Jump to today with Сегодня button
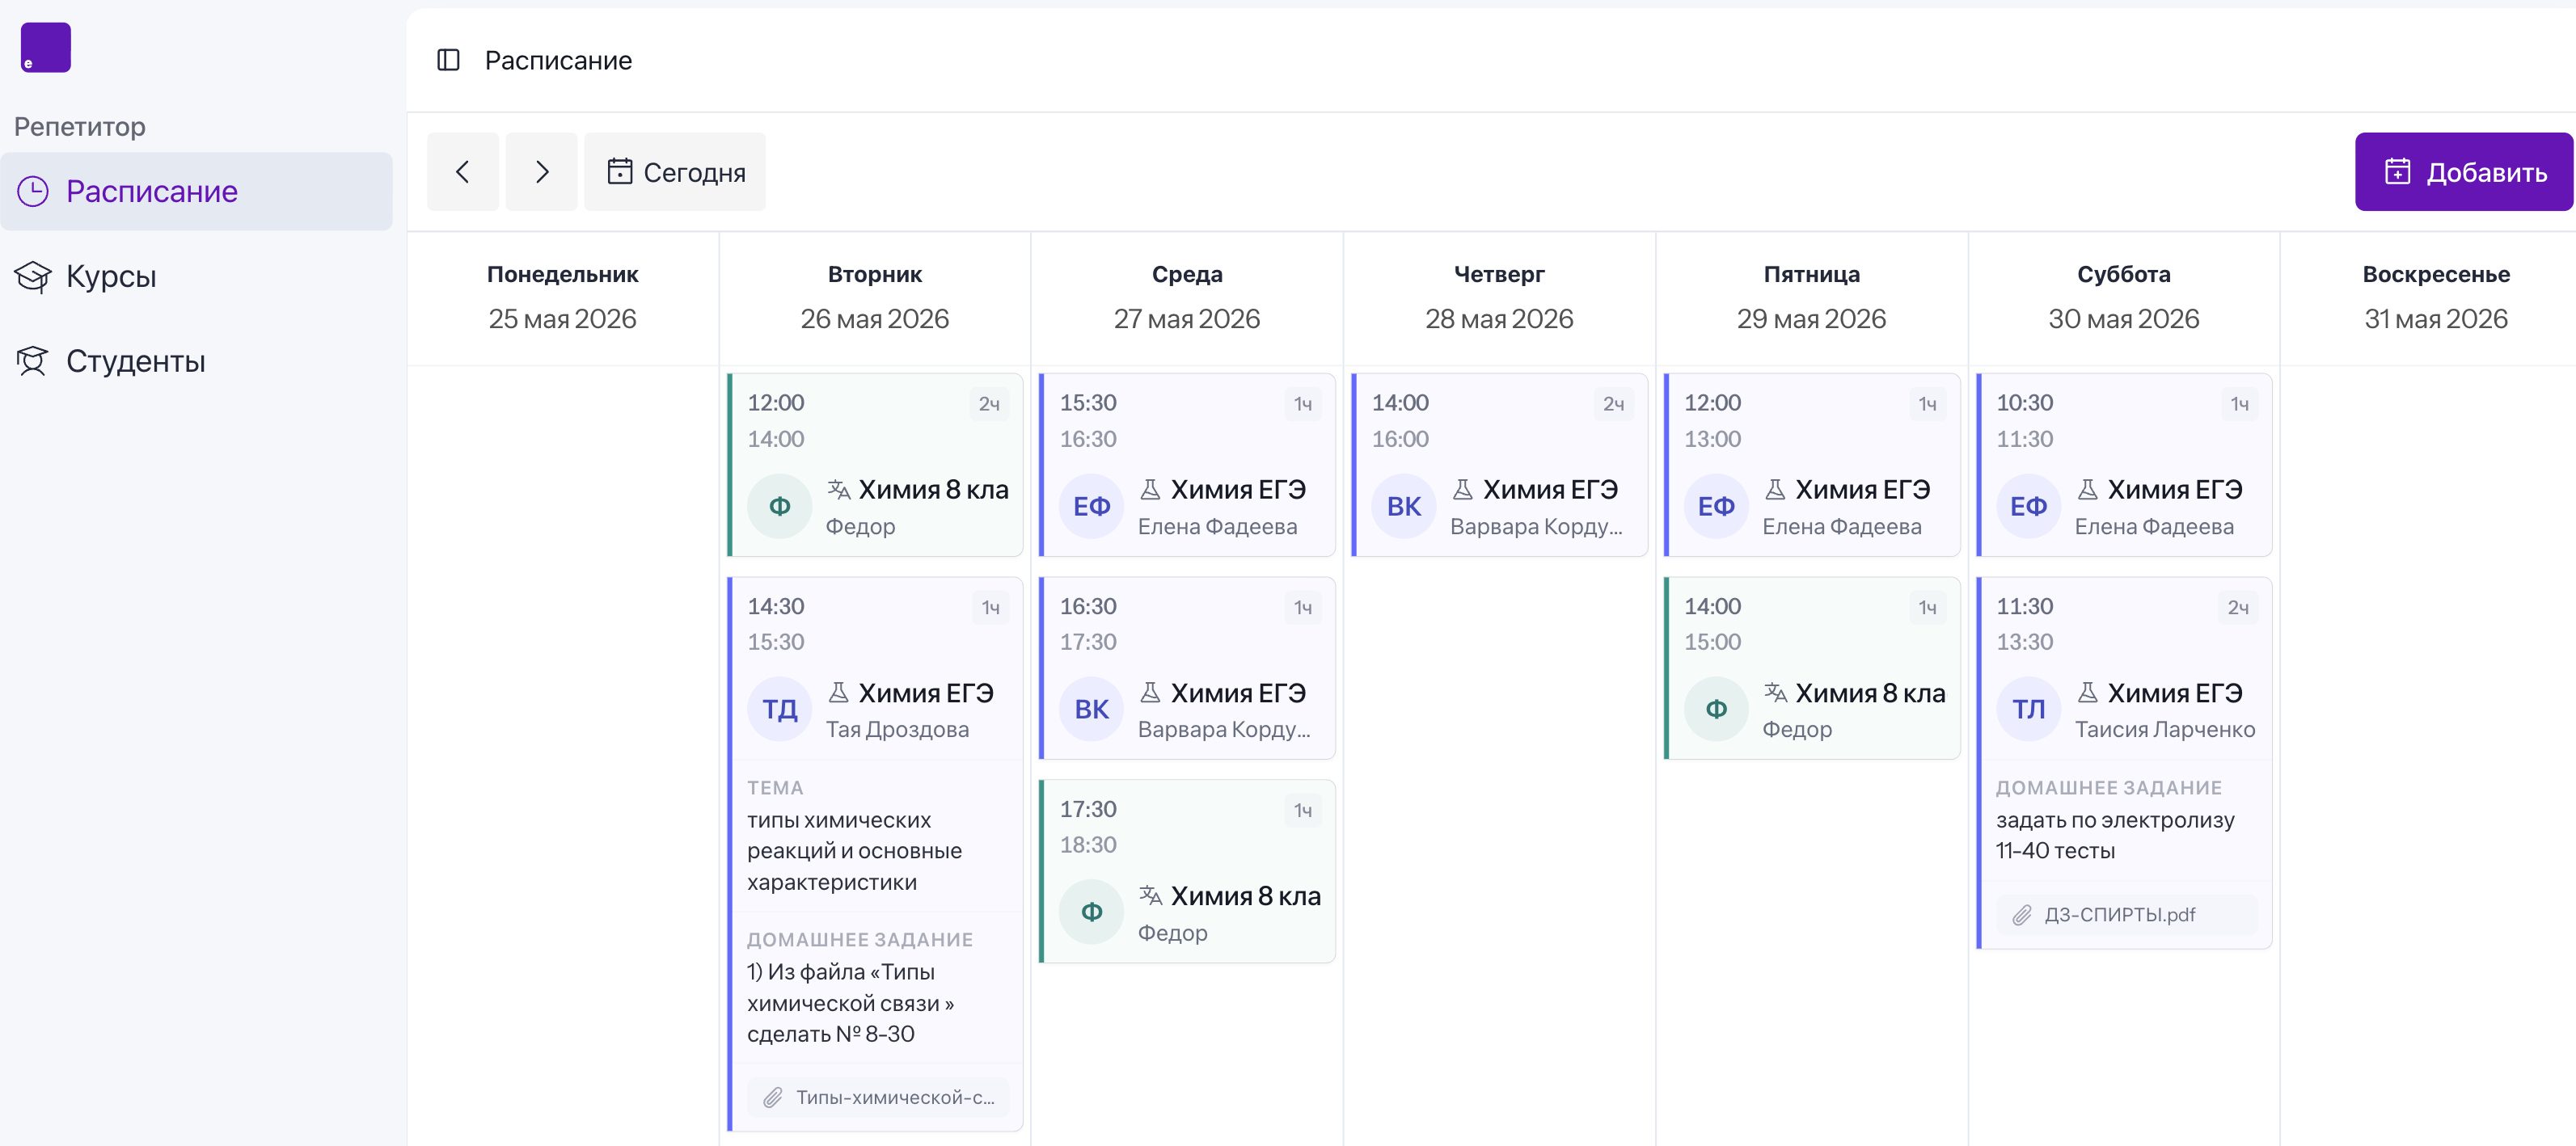 675,172
